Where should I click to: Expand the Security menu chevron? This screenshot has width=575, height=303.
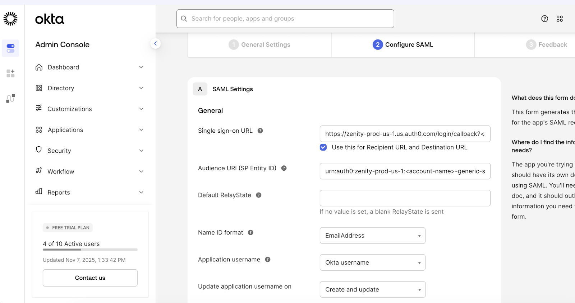(x=141, y=151)
